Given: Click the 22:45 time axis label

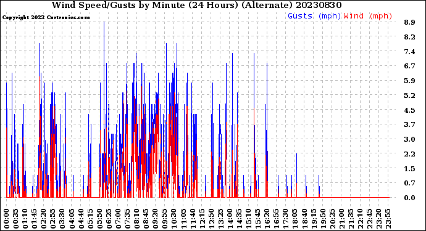Looking at the screenshot, I should [x=369, y=219].
